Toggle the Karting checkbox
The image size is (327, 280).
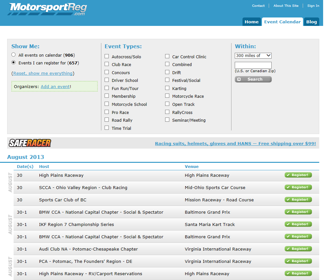pos(167,88)
